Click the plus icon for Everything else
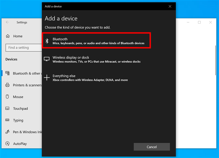The height and width of the screenshot is (158, 219). click(x=47, y=78)
